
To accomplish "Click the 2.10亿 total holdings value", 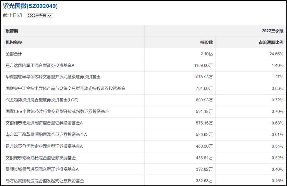I will point(207,54).
